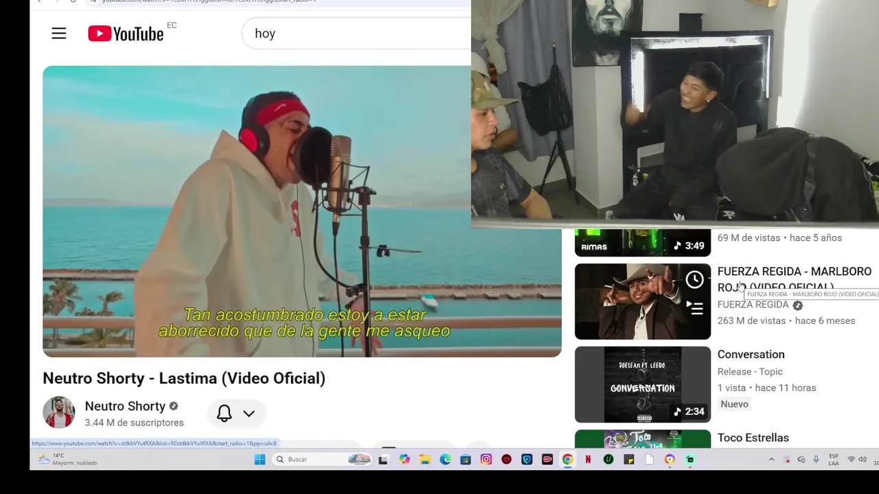Click the taskbar Buscar search box
This screenshot has width=879, height=494.
[x=323, y=460]
